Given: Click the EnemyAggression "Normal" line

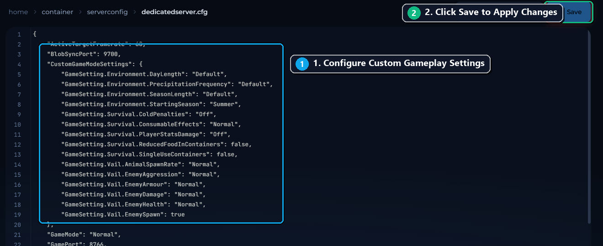Looking at the screenshot, I should pyautogui.click(x=141, y=174).
